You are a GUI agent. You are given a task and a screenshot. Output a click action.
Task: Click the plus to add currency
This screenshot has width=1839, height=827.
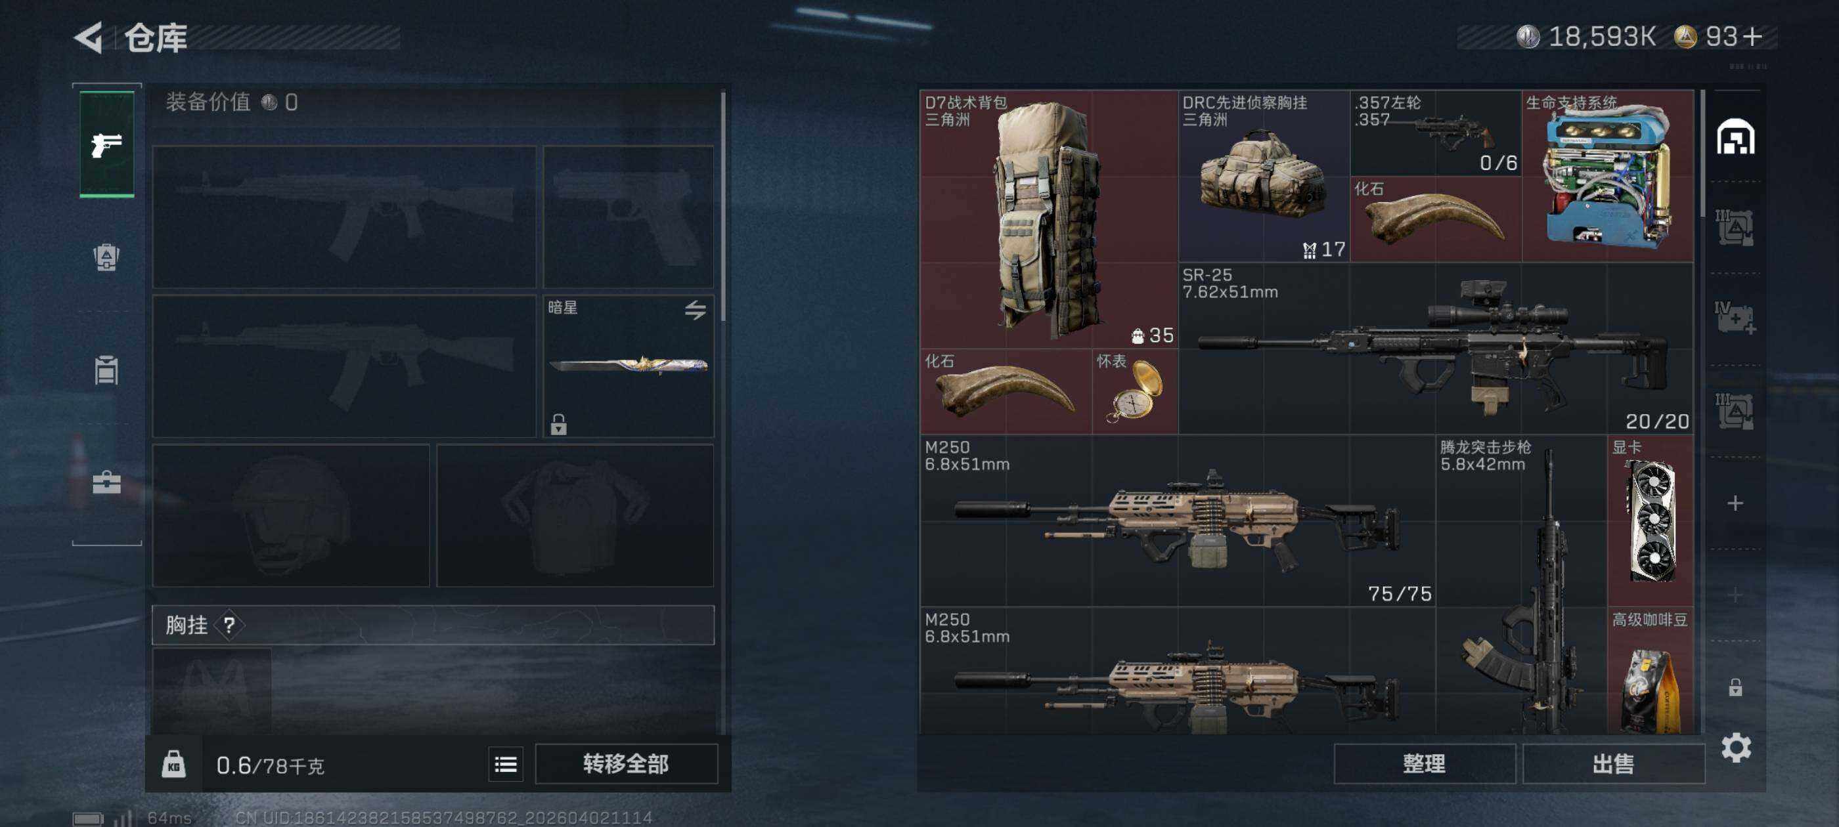click(x=1752, y=36)
